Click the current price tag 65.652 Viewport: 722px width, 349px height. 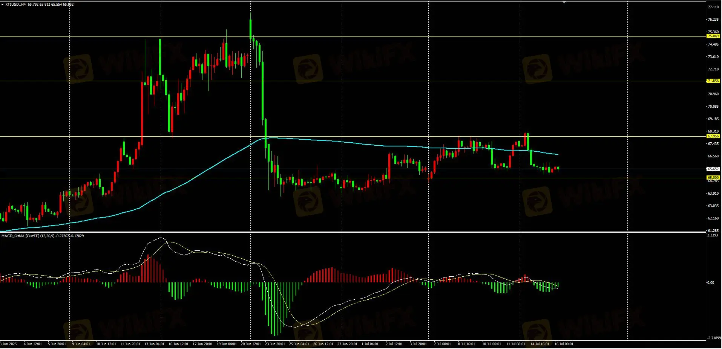(x=713, y=169)
